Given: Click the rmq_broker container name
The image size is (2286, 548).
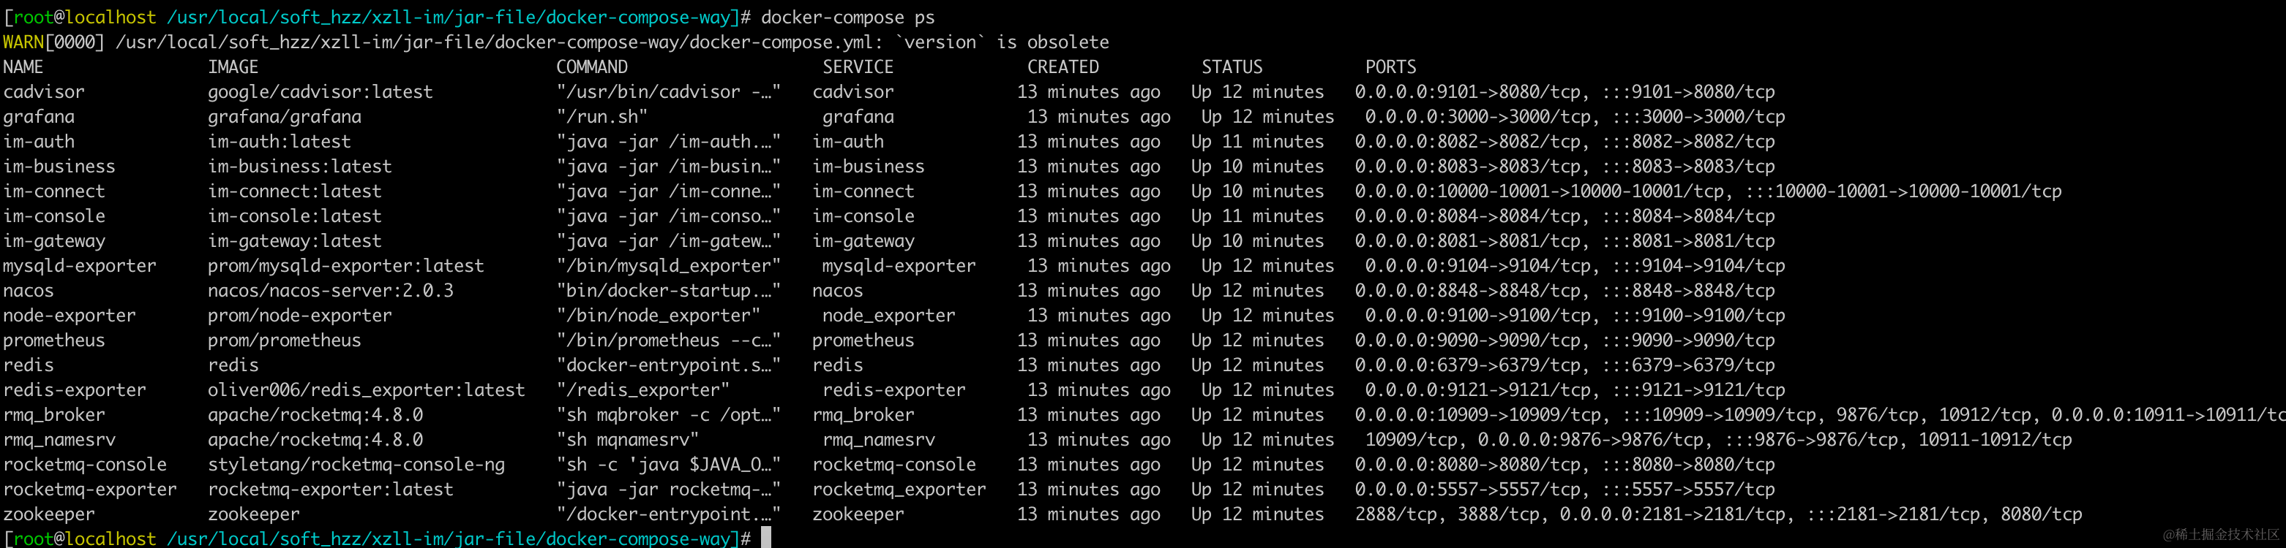Looking at the screenshot, I should (53, 415).
